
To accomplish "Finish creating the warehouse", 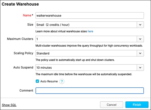I will point(137,105).
